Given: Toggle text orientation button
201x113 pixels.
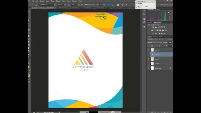Looking at the screenshot, I should [x=36, y=5].
